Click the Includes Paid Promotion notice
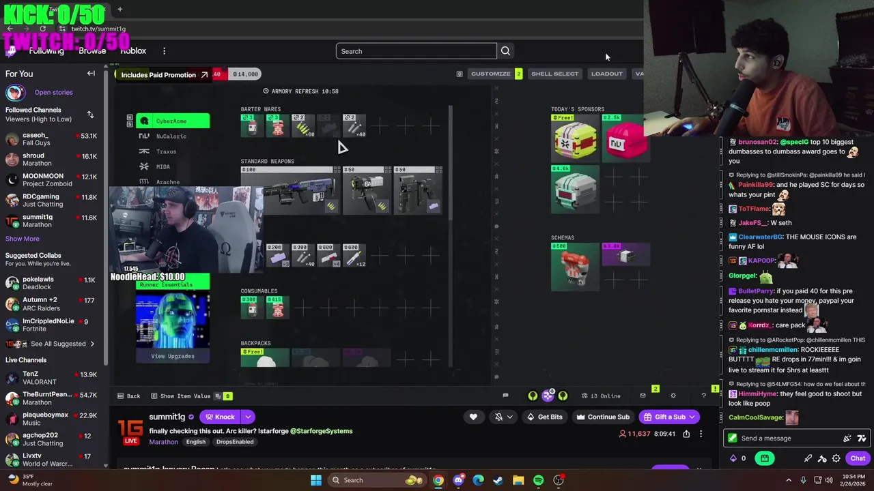874x491 pixels. point(165,74)
